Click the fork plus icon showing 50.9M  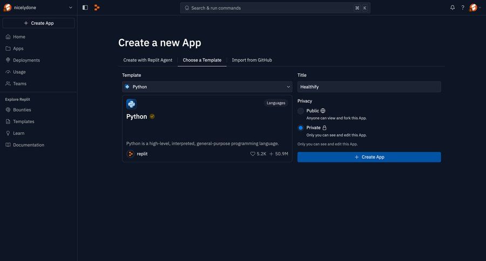tap(271, 154)
